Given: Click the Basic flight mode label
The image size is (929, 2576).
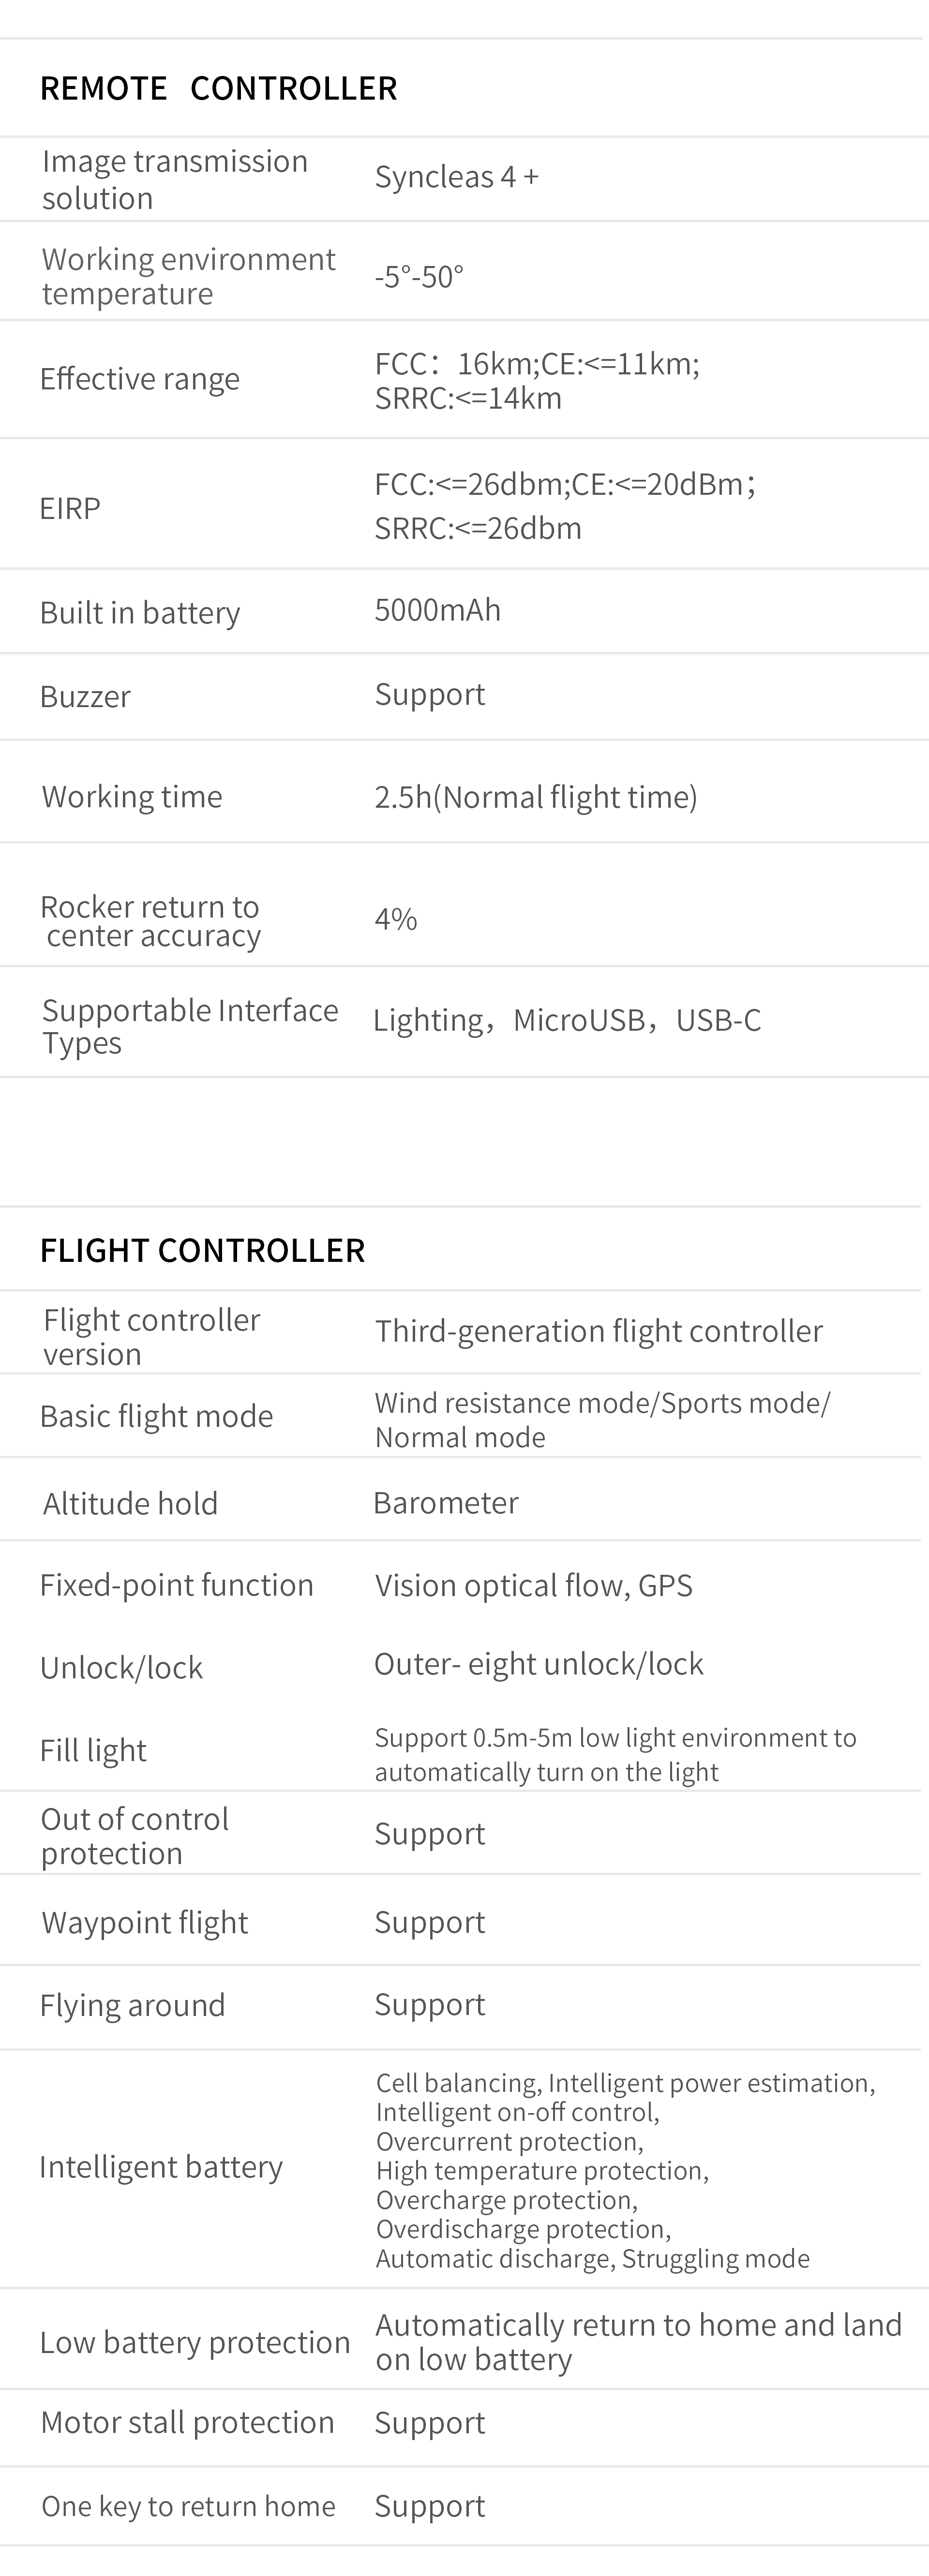Looking at the screenshot, I should (156, 1416).
